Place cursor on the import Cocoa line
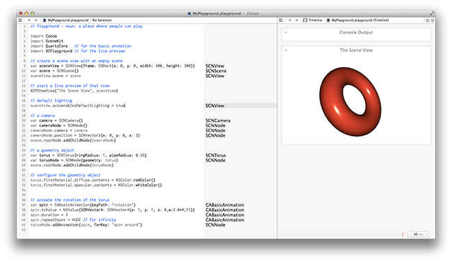The width and height of the screenshot is (452, 262). tap(44, 36)
